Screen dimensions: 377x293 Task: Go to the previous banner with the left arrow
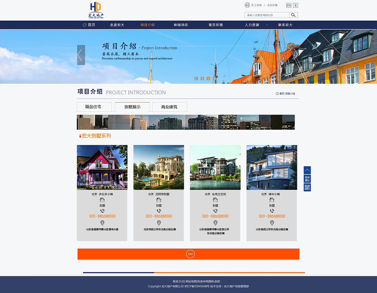[x=81, y=55]
